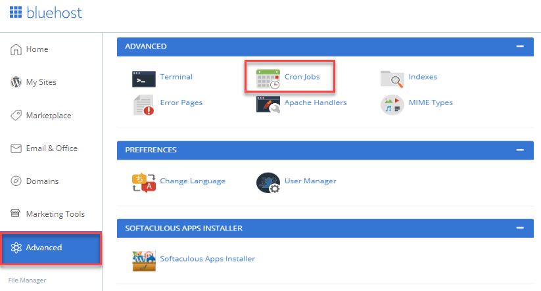Click the Cron Jobs calendar icon
Viewport: 541px width, 291px height.
point(268,79)
